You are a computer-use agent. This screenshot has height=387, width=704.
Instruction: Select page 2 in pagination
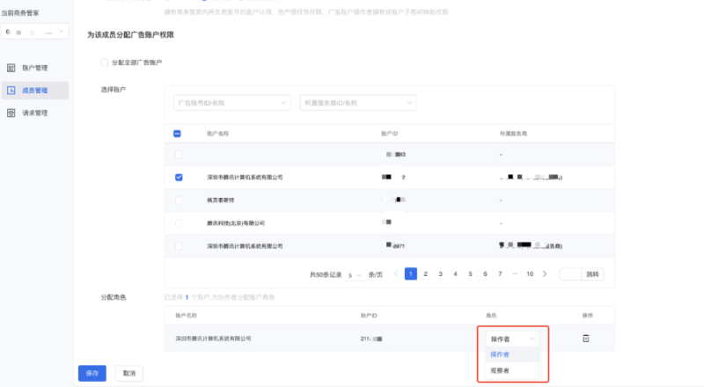pyautogui.click(x=426, y=274)
